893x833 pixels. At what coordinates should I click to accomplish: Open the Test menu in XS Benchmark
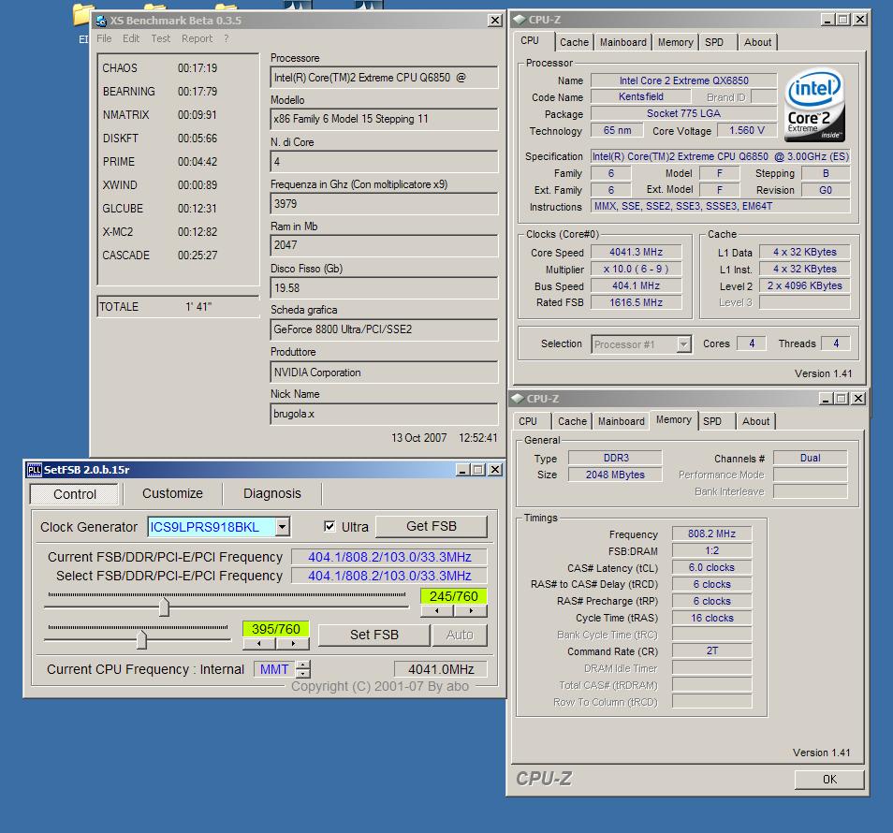pyautogui.click(x=161, y=38)
